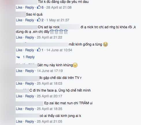The width and height of the screenshot is (141, 125).
Task: Click thumbs-up icon on 'Sao kì quá' comment
Action: pos(39,20)
